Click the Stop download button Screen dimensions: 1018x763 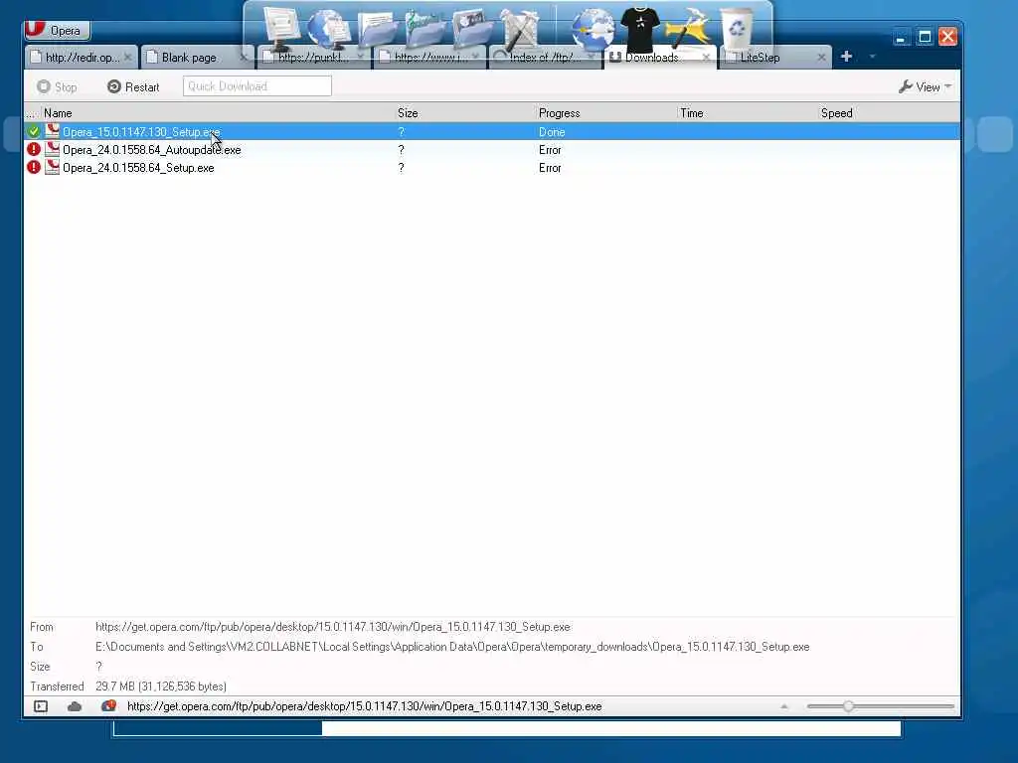point(57,87)
